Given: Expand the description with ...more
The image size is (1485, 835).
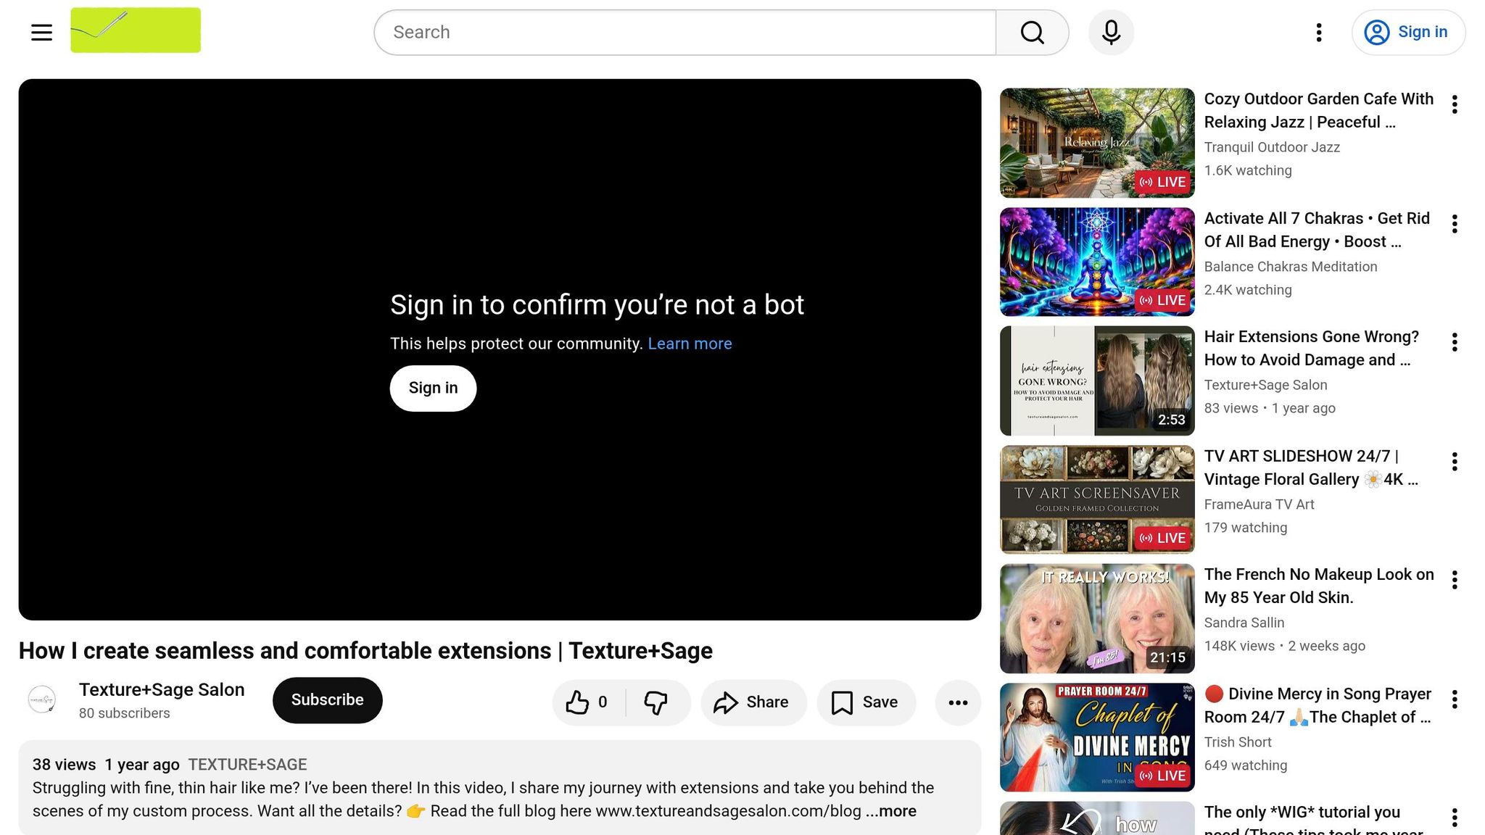Looking at the screenshot, I should [891, 811].
